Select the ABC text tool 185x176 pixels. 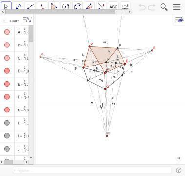tap(113, 7)
